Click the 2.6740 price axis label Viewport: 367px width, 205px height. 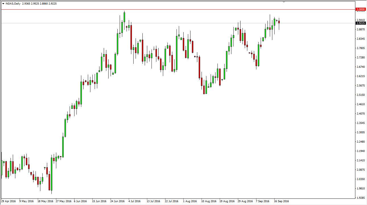360,67
